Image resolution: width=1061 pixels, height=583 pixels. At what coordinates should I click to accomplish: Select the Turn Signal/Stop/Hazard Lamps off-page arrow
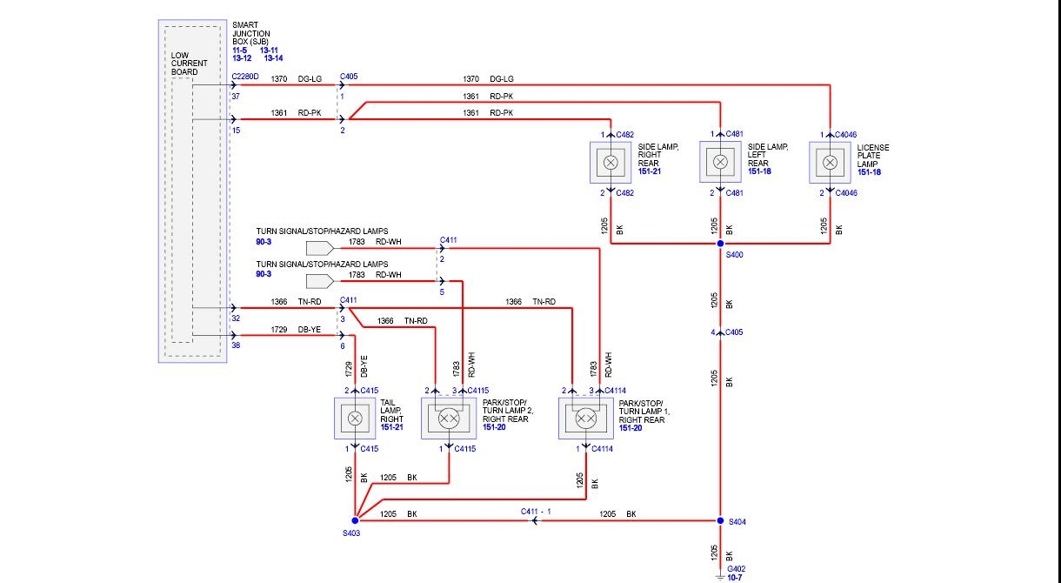coord(320,248)
